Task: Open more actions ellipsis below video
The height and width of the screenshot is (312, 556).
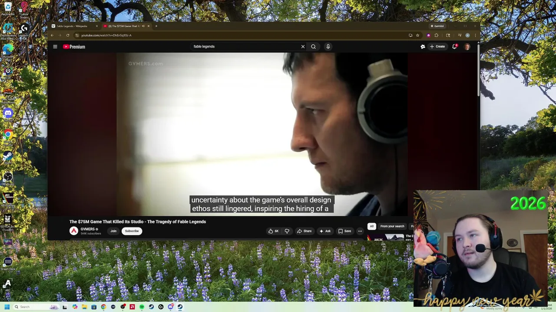Action: pos(360,231)
